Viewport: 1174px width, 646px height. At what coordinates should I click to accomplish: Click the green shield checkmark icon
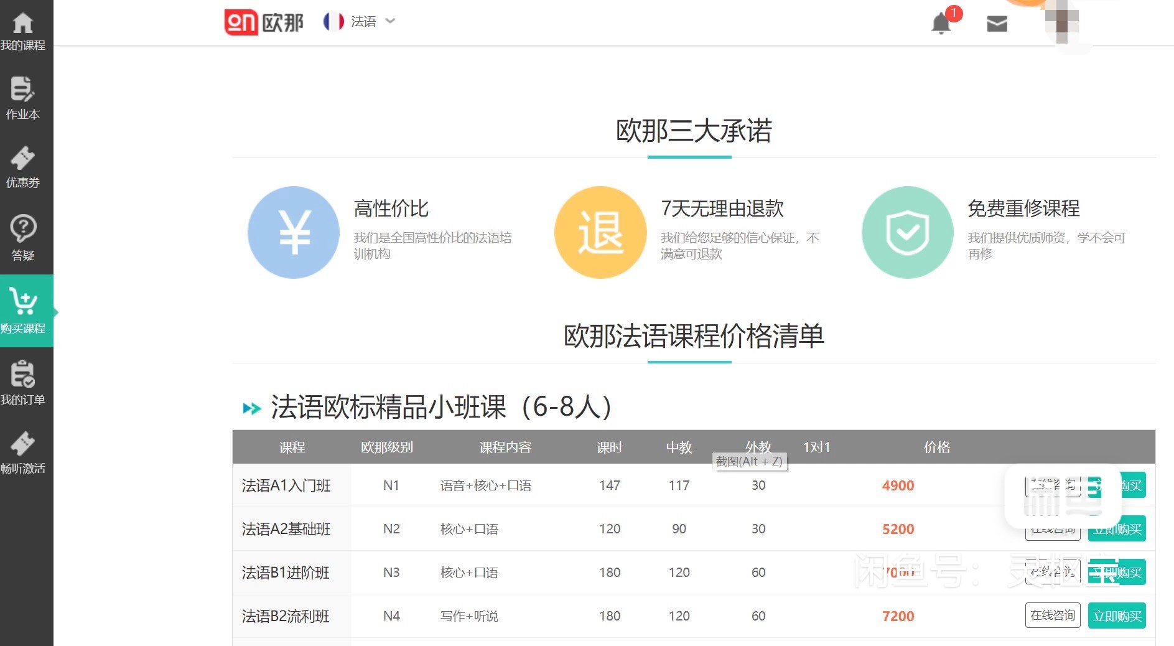(907, 232)
